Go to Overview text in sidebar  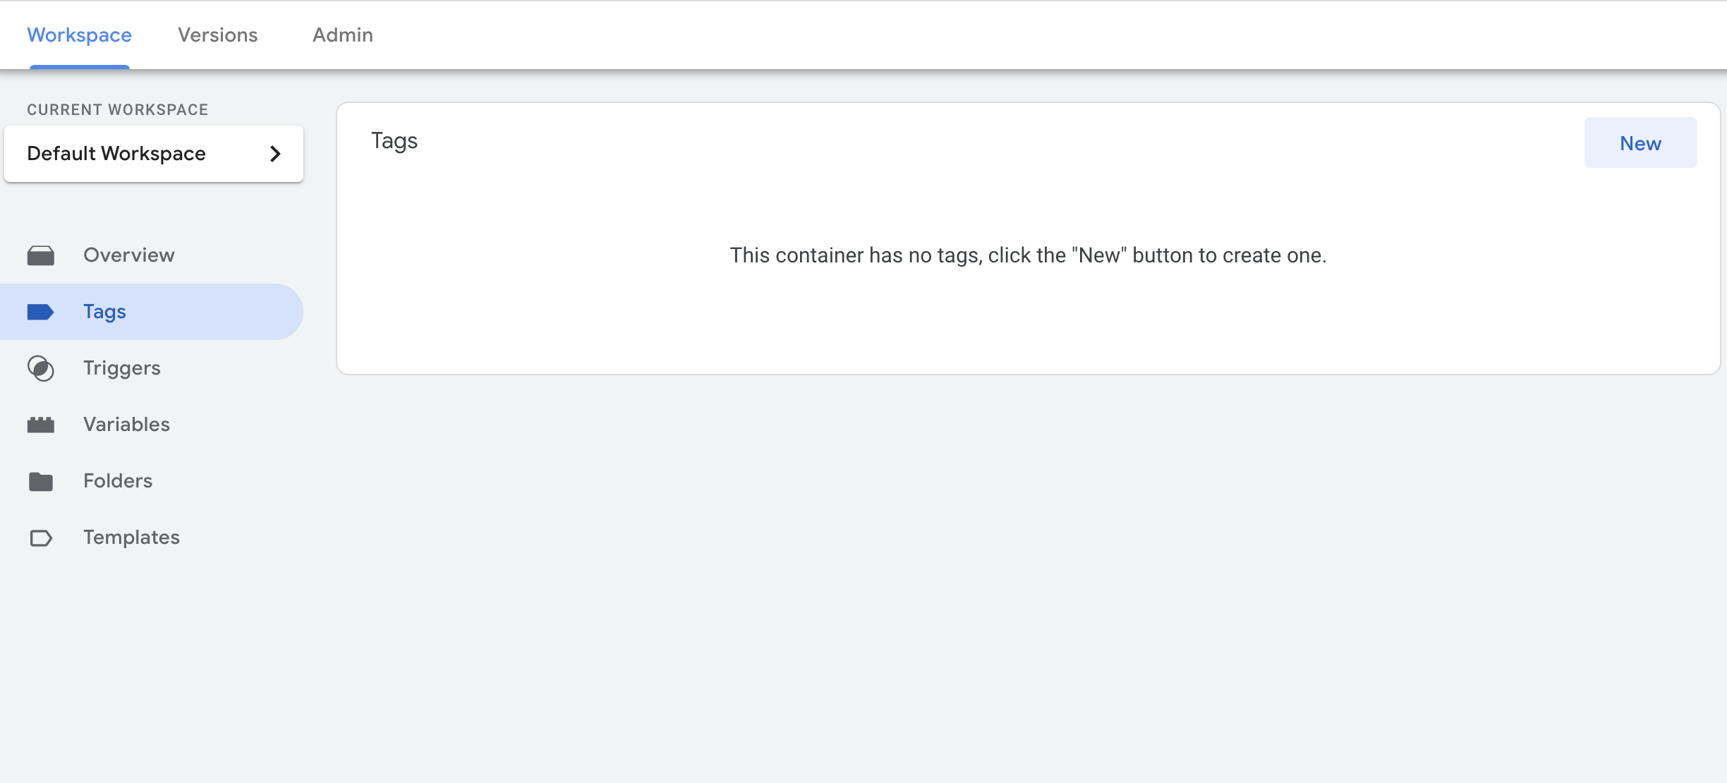tap(128, 255)
